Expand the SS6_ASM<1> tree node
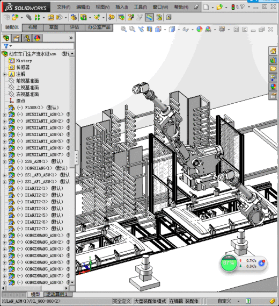279x306 pixels. [5, 162]
